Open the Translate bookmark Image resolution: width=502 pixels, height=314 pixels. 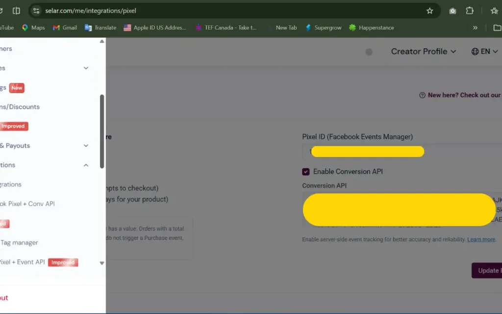coord(100,27)
